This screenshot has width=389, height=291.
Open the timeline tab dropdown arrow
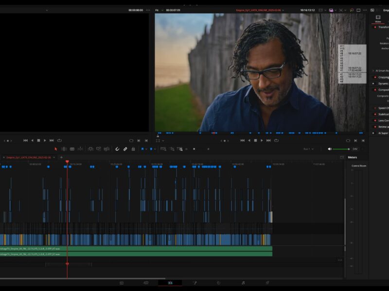click(x=54, y=157)
